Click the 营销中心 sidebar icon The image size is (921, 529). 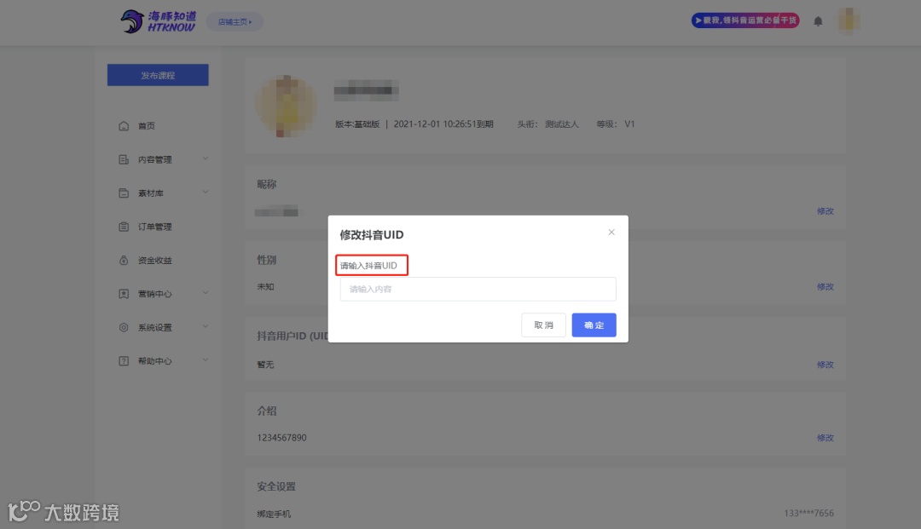[x=124, y=294]
